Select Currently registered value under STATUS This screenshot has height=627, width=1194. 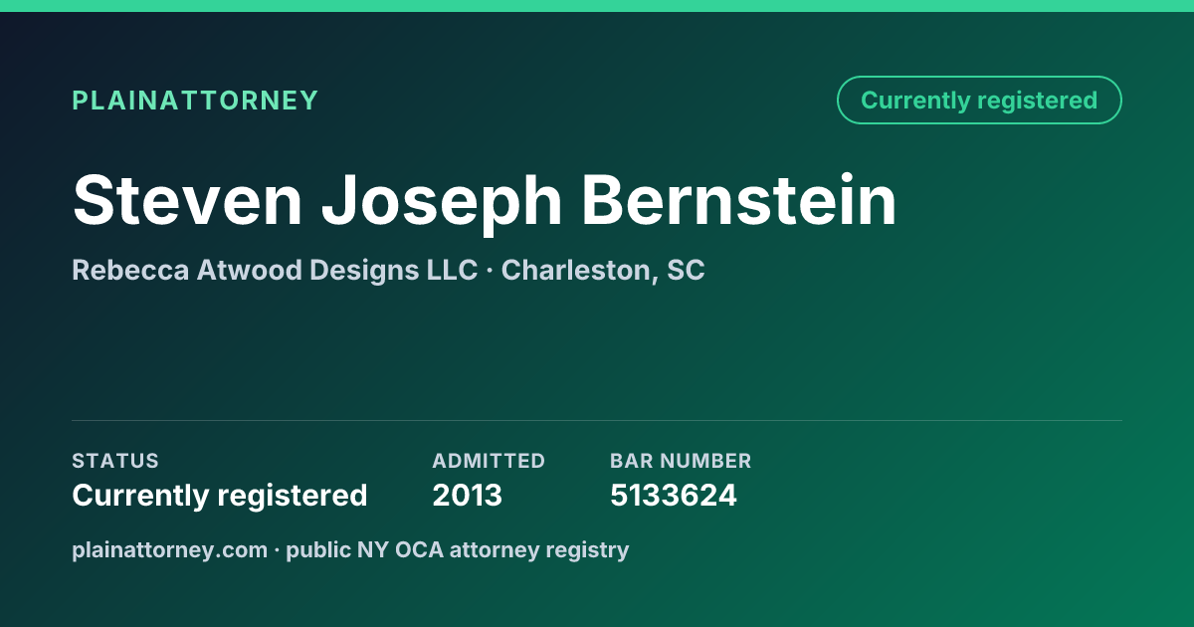coord(220,495)
